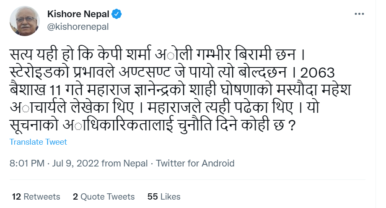Viewport: 386px width, 208px height.
Task: Show the 55 Likes list
Action: (x=164, y=196)
